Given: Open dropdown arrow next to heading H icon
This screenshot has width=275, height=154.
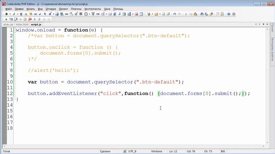Looking at the screenshot, I should (53, 14).
